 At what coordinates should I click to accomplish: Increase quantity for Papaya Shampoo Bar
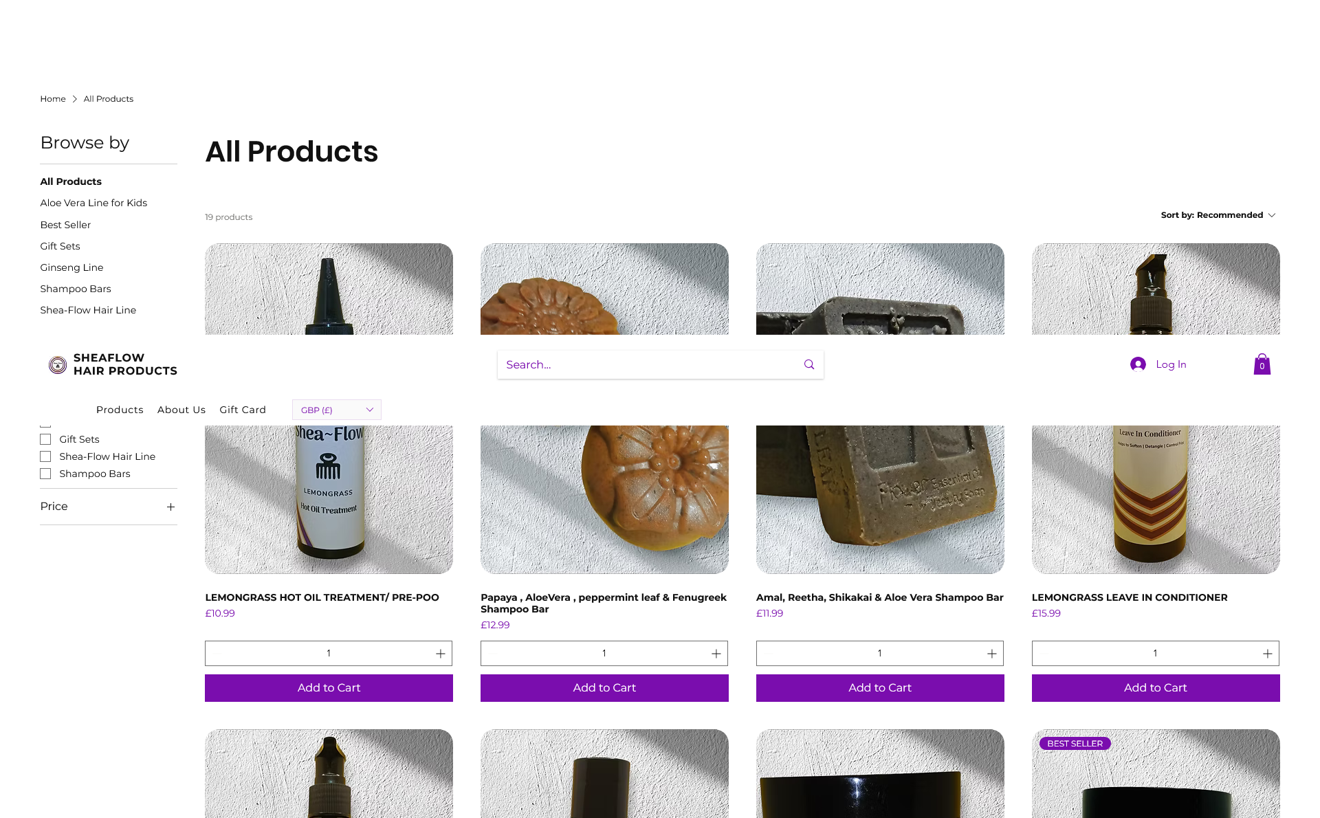point(716,654)
